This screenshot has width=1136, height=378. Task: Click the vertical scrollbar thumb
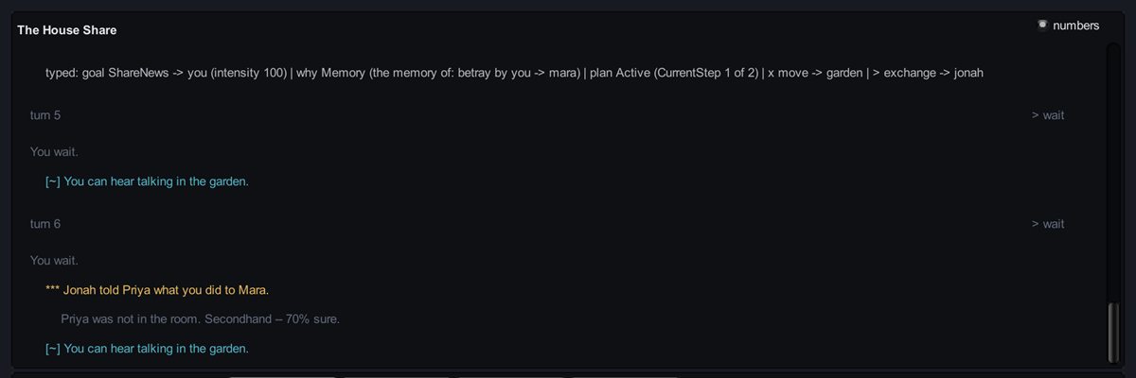[1111, 333]
